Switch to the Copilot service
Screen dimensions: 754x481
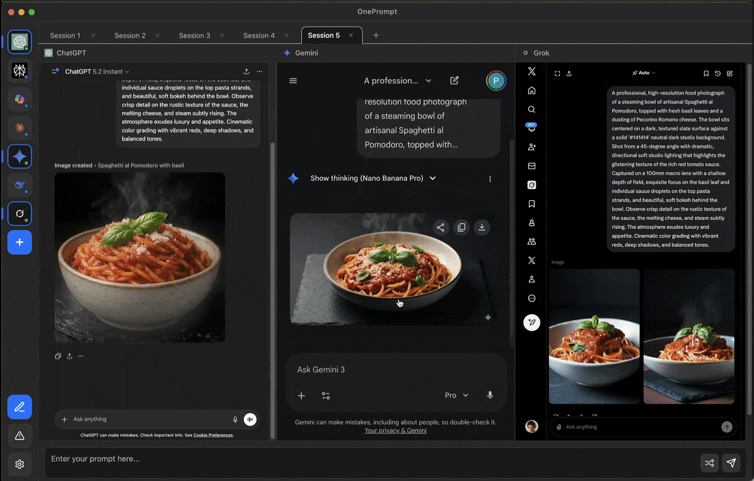pyautogui.click(x=19, y=100)
